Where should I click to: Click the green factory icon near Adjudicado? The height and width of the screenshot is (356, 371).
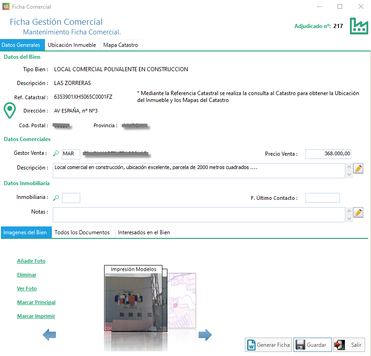click(x=359, y=26)
